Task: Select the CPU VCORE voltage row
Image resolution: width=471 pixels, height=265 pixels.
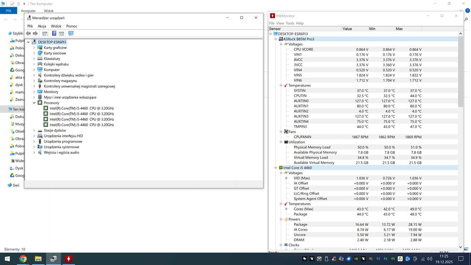Action: tap(363, 49)
